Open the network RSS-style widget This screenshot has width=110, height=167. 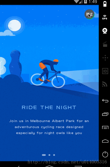(x=105, y=84)
